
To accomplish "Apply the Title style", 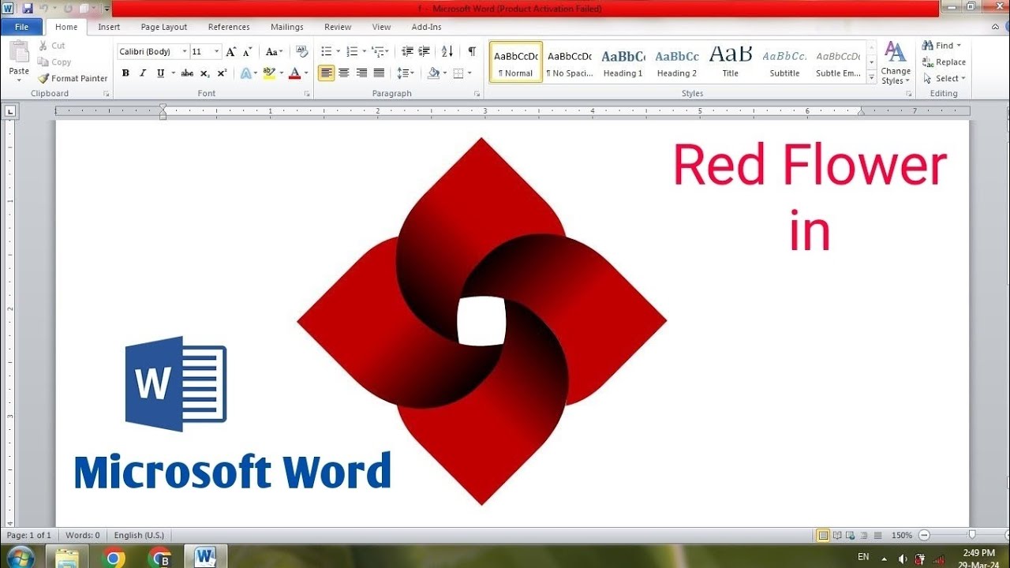I will [x=731, y=62].
